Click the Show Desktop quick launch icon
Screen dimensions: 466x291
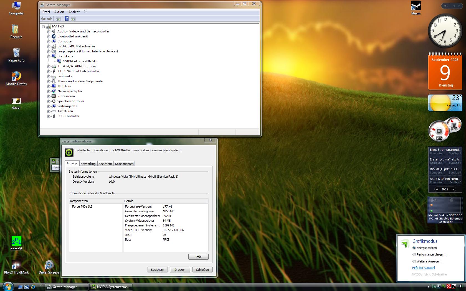click(20, 287)
